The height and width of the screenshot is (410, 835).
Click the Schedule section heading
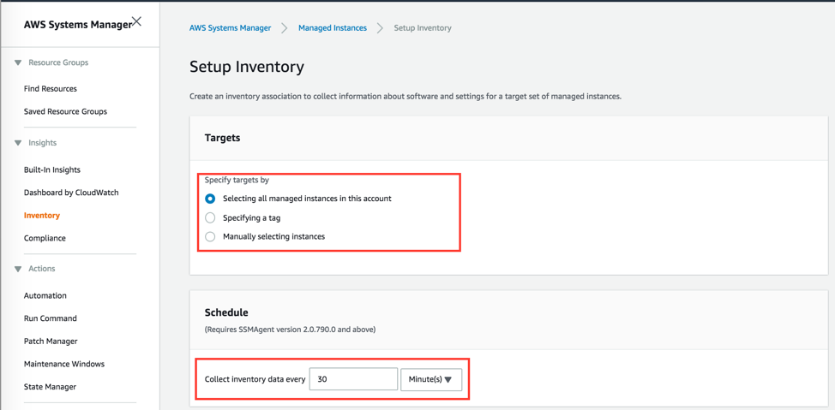click(226, 312)
